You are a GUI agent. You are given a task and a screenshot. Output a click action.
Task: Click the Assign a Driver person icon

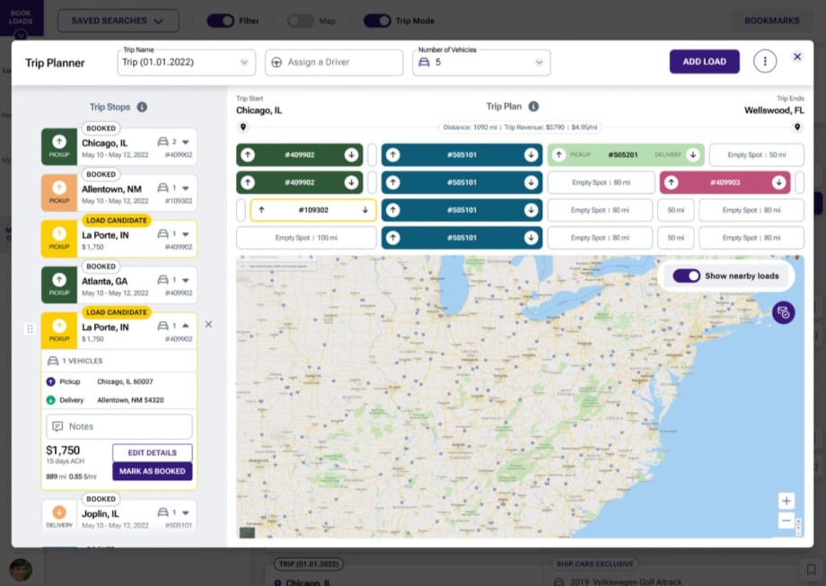[x=277, y=62]
